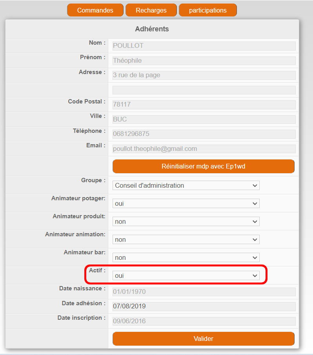Select the Ville field showing BUC
The image size is (313, 355).
point(204,119)
